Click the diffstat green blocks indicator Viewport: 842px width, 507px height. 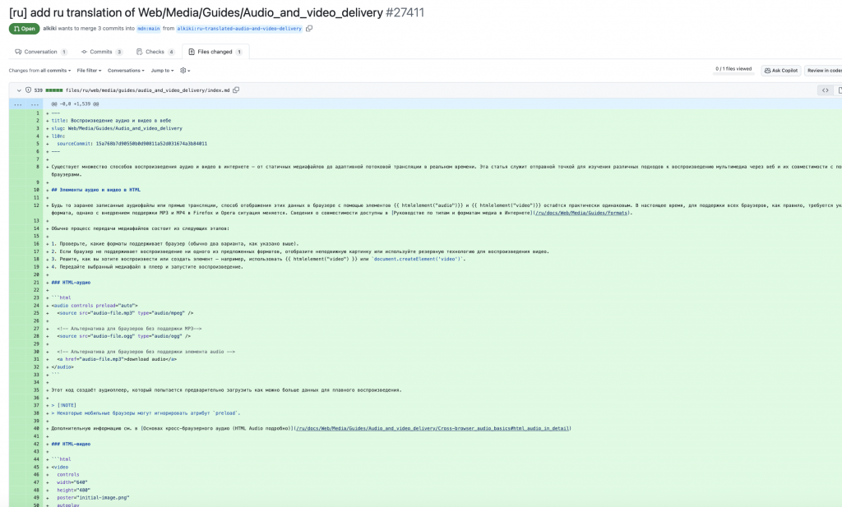pyautogui.click(x=53, y=90)
